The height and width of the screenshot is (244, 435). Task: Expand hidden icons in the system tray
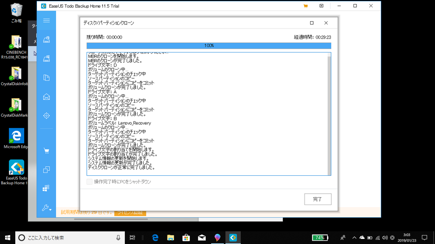click(x=354, y=238)
